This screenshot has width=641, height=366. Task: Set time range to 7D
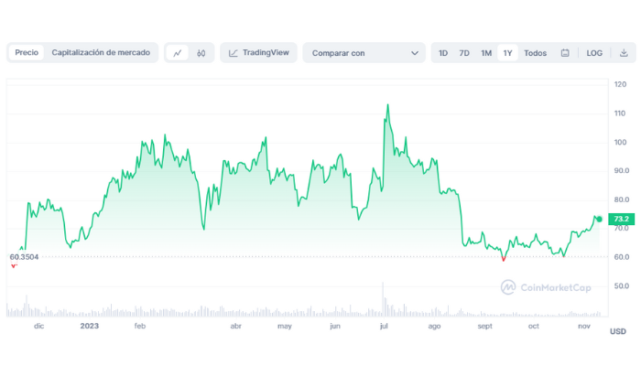(x=464, y=53)
